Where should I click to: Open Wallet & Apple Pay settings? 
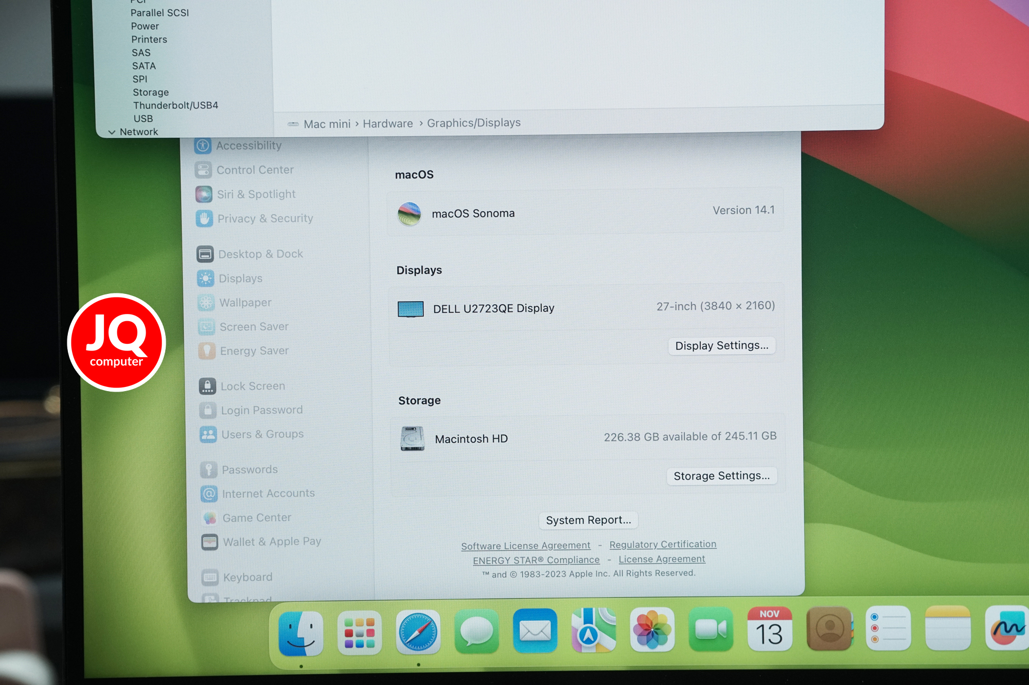tap(262, 542)
